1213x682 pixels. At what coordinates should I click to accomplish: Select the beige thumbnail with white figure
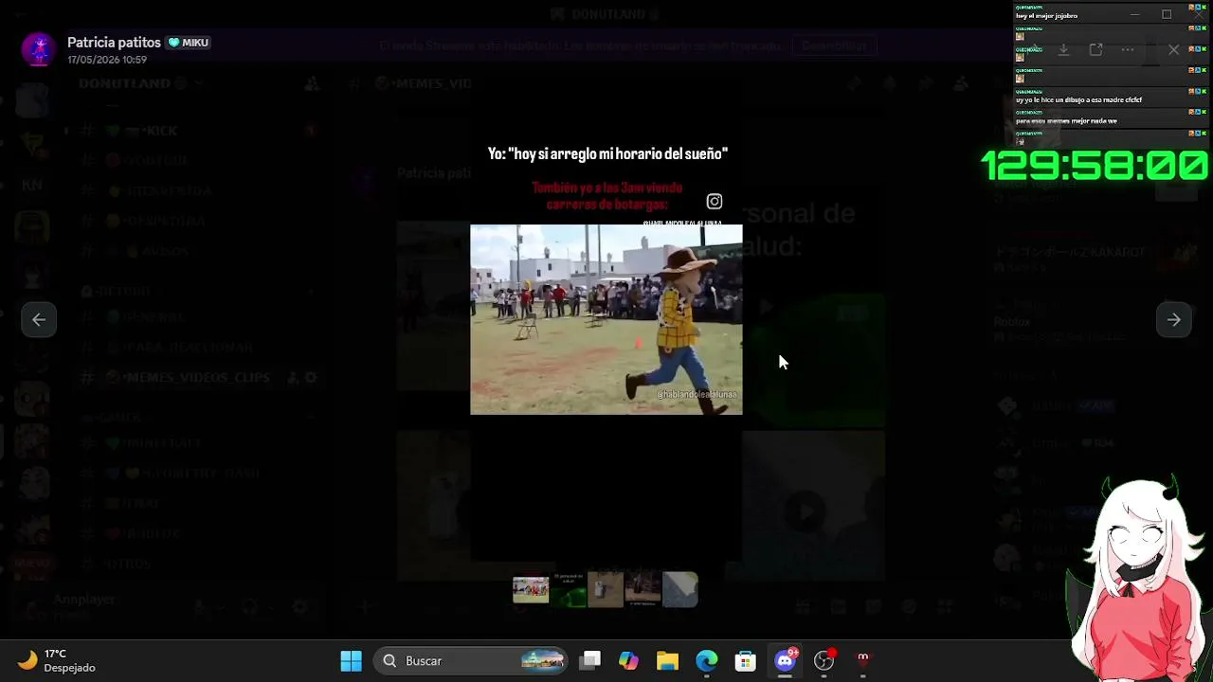coord(606,589)
